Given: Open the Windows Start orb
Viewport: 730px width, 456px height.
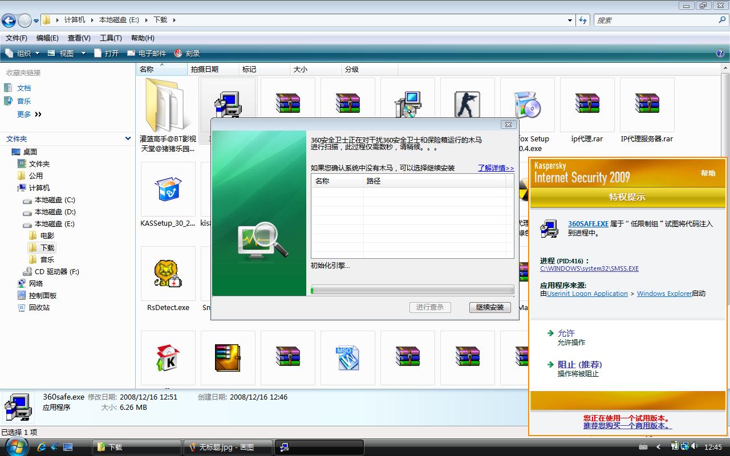Looking at the screenshot, I should click(x=16, y=446).
